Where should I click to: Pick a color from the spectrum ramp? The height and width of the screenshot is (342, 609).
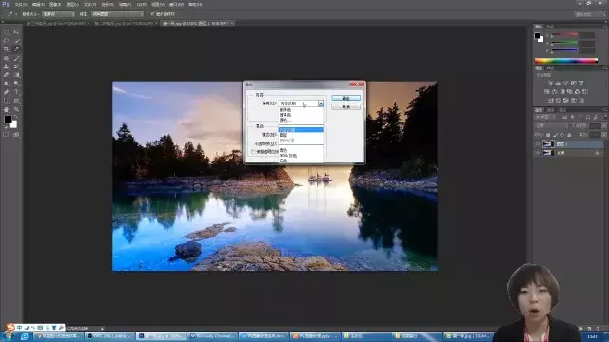tap(566, 61)
